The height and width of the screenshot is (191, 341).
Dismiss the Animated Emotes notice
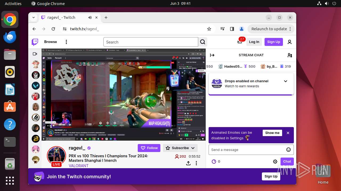(x=288, y=133)
